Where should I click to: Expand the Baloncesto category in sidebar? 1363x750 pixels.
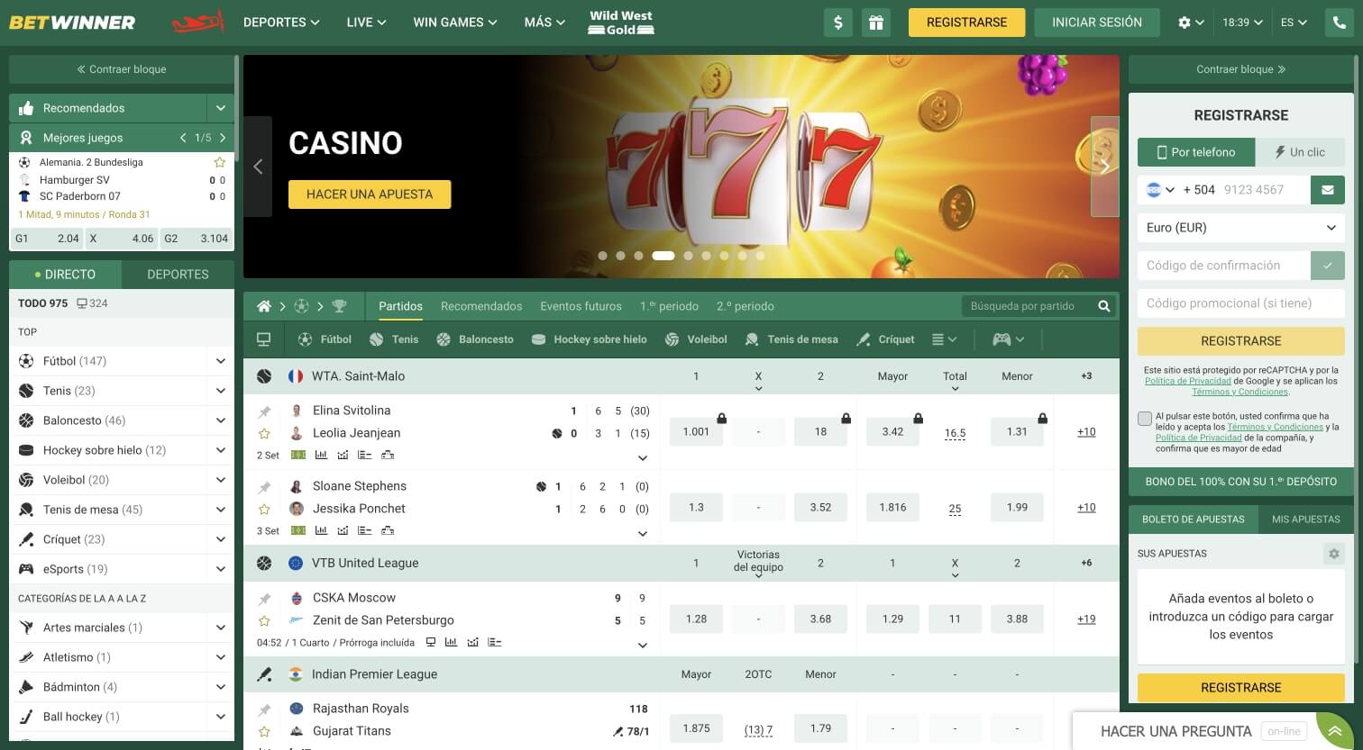click(221, 420)
